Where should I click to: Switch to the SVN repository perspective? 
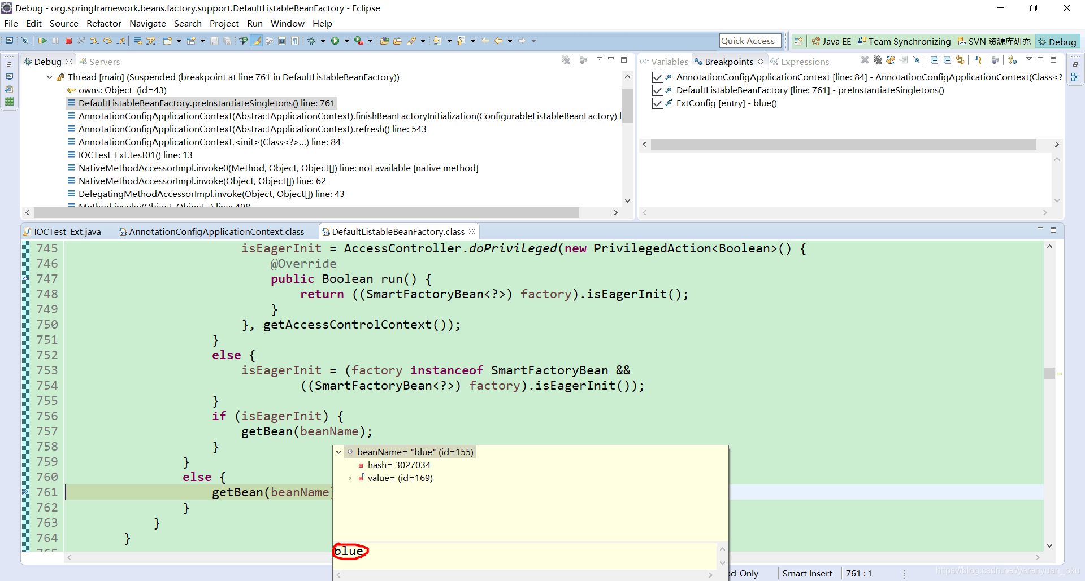tap(995, 41)
